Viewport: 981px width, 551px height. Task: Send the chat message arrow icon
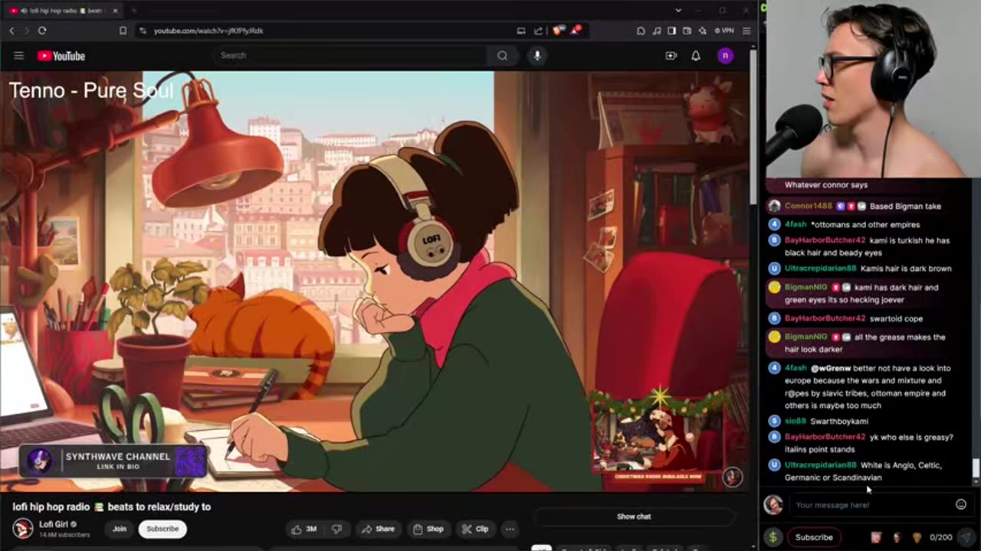click(967, 537)
